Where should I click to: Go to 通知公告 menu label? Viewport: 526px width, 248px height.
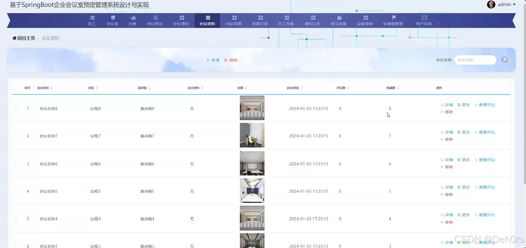coord(312,24)
